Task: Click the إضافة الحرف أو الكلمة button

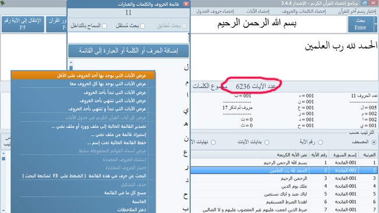Action: (x=128, y=51)
